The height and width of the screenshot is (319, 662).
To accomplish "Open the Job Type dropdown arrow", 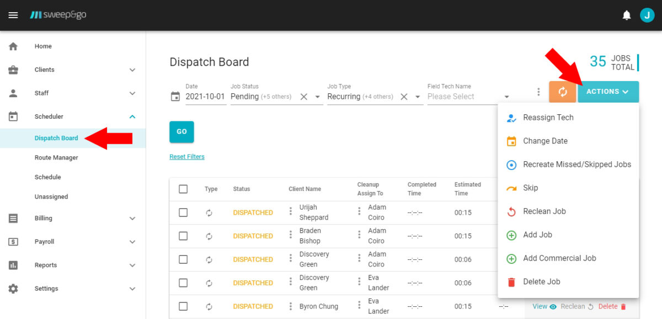I will pyautogui.click(x=418, y=97).
